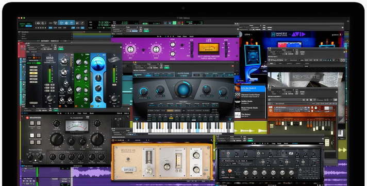The image size is (367, 186).
Task: Click the purple limiter VU meter
Action: pyautogui.click(x=208, y=49)
